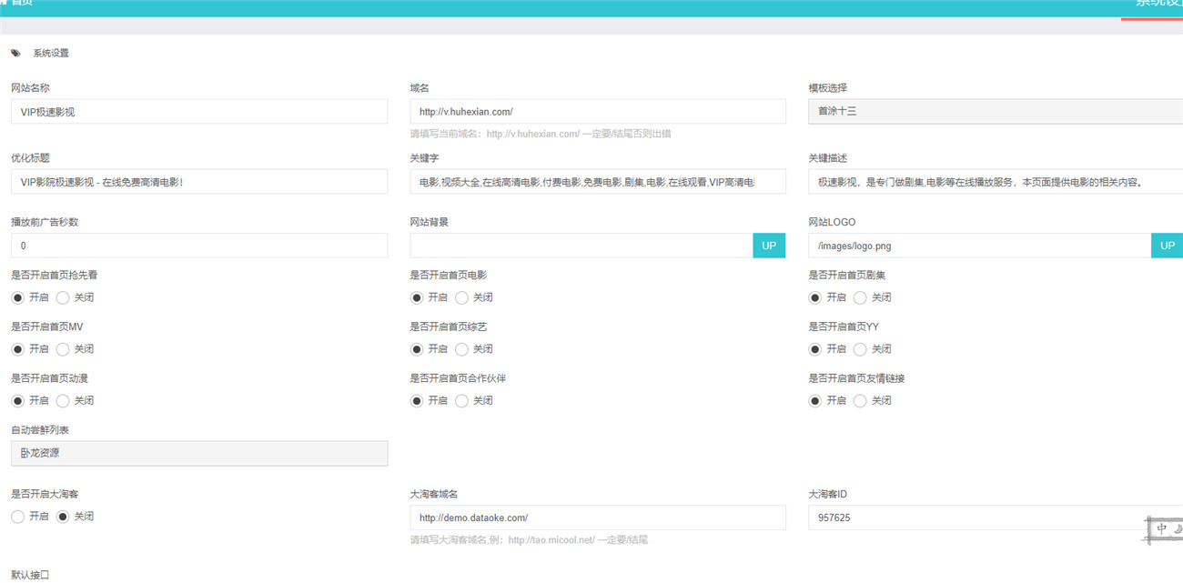Image resolution: width=1183 pixels, height=583 pixels.
Task: Click the UP button next to 网站背景
Action: [769, 245]
